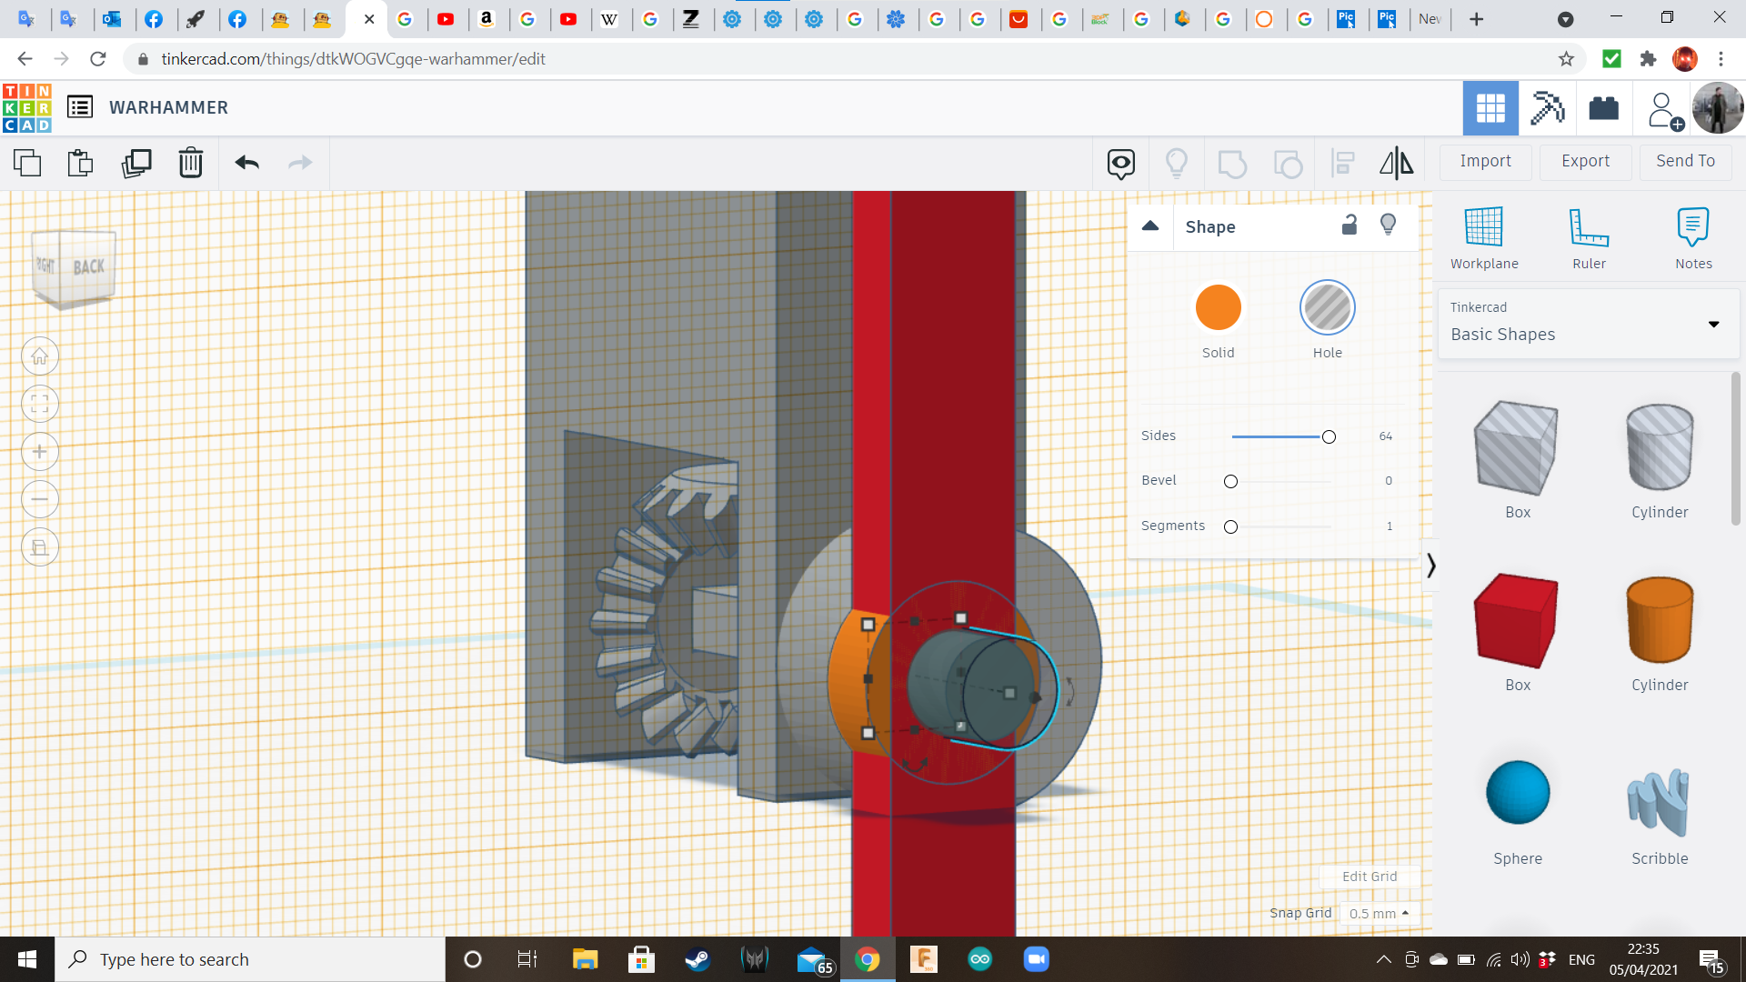Viewport: 1746px width, 982px height.
Task: Open the Send To menu
Action: [x=1685, y=161]
